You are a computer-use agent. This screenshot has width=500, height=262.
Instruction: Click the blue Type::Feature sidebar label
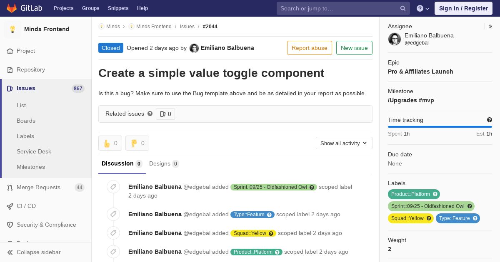[x=457, y=218]
